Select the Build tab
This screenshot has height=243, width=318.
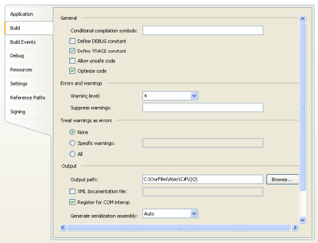point(29,28)
